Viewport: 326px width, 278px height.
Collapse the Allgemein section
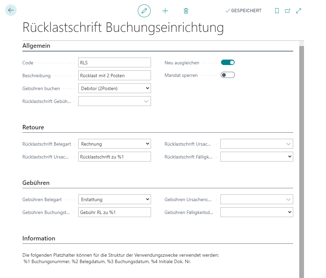[x=36, y=45]
